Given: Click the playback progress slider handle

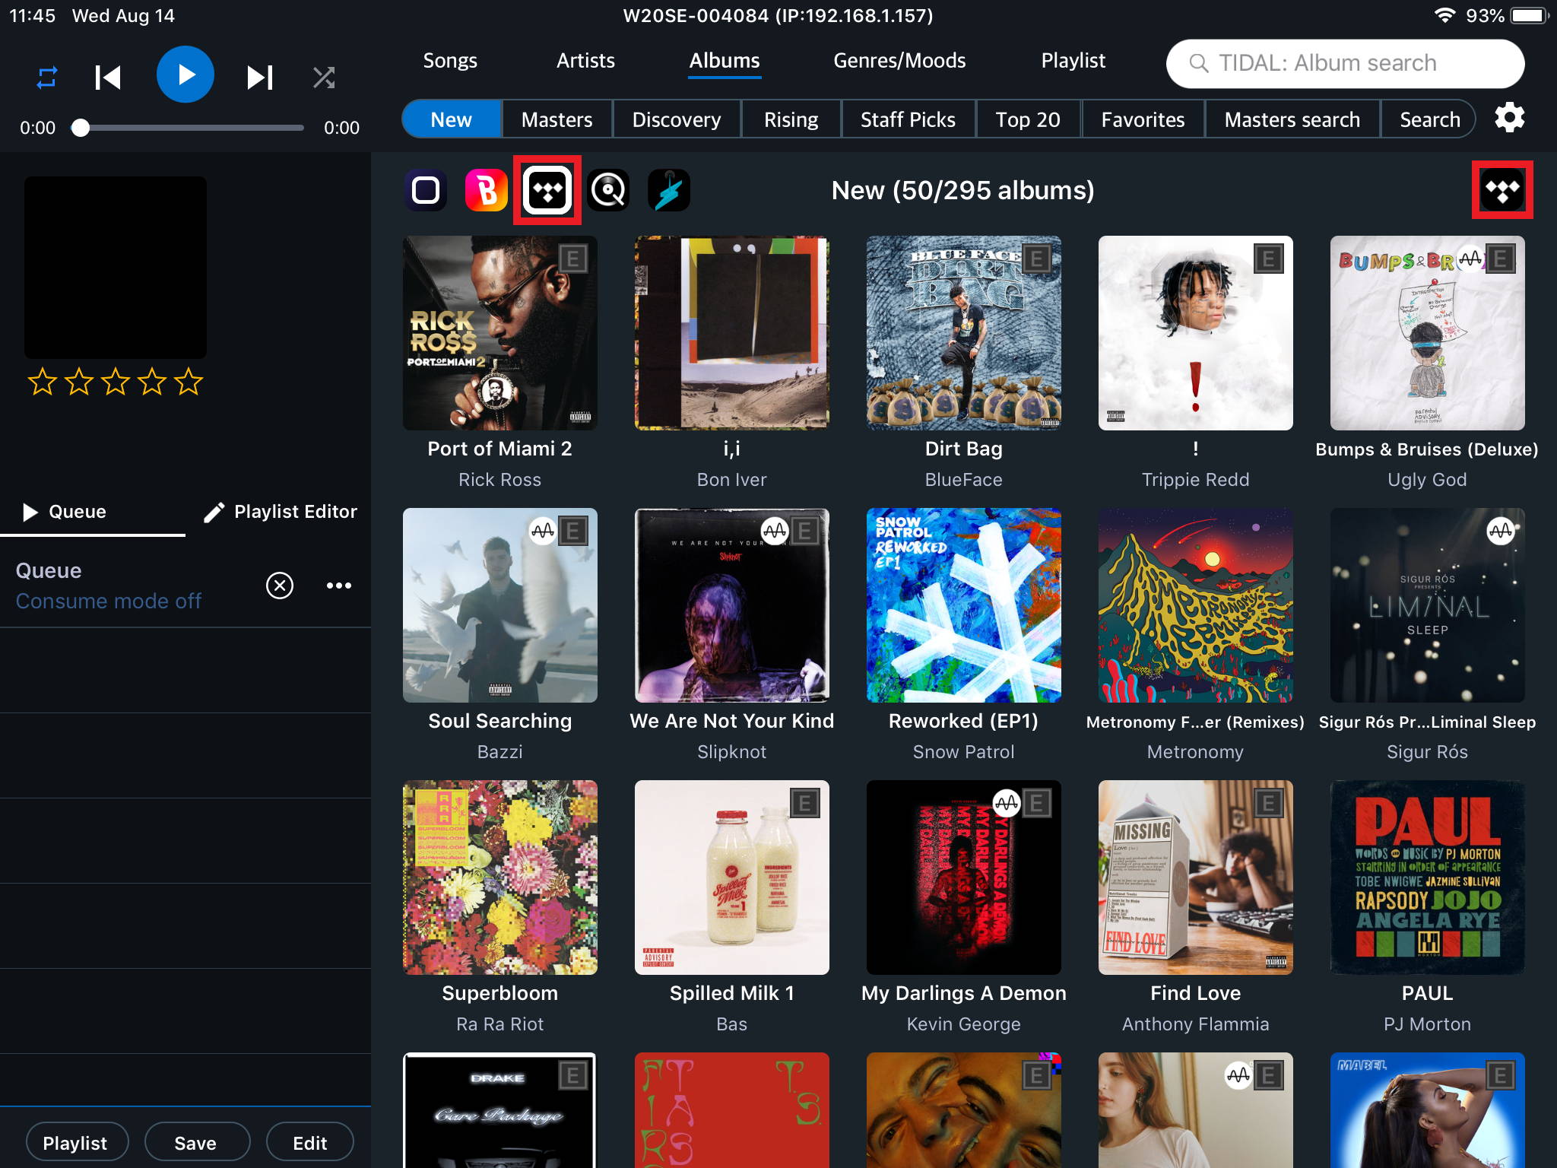Looking at the screenshot, I should pos(81,128).
